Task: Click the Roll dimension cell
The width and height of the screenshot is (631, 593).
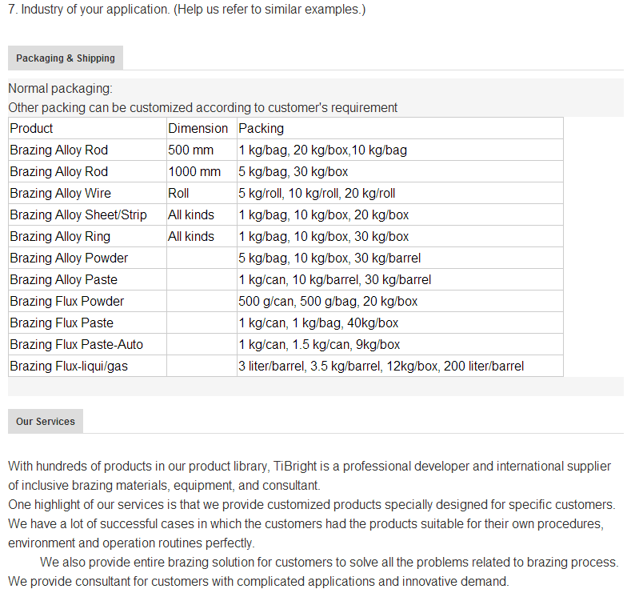Action: [x=202, y=193]
